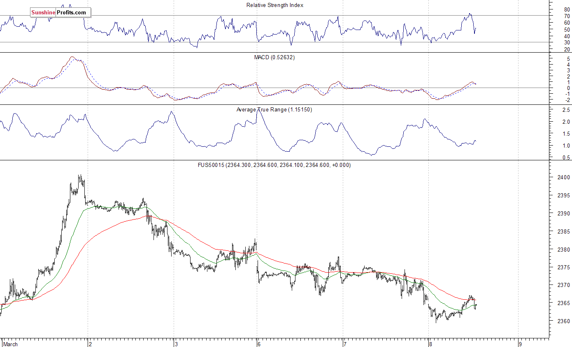Click the latest RSI peak above 70
The image size is (572, 347).
(x=470, y=14)
